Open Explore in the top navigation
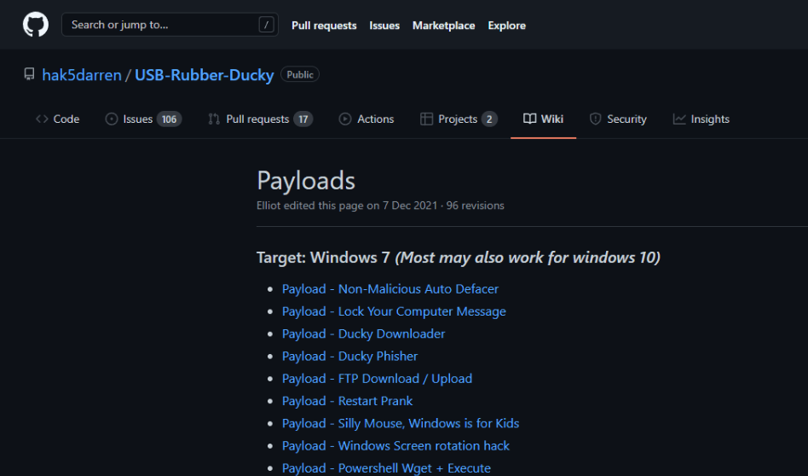Screen dimensions: 808x476 [506, 26]
